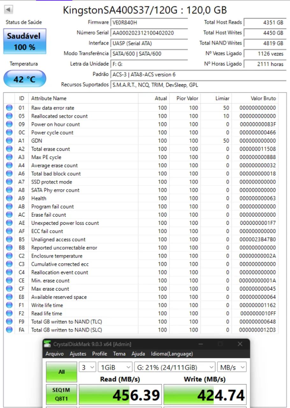
Task: Click Saudável 100 % health status button
Action: pos(25,41)
